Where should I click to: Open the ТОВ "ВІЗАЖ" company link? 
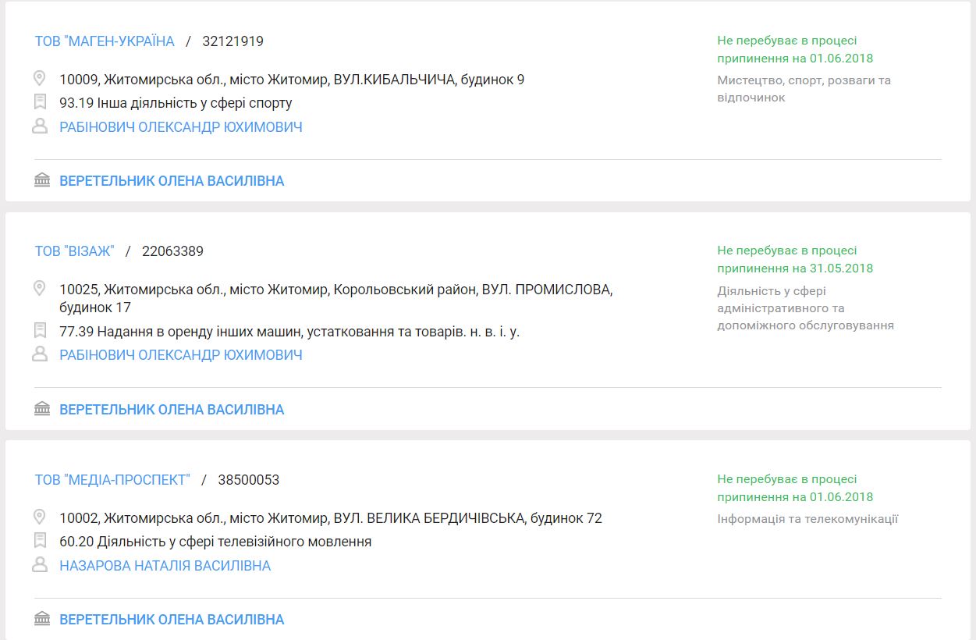pos(74,251)
